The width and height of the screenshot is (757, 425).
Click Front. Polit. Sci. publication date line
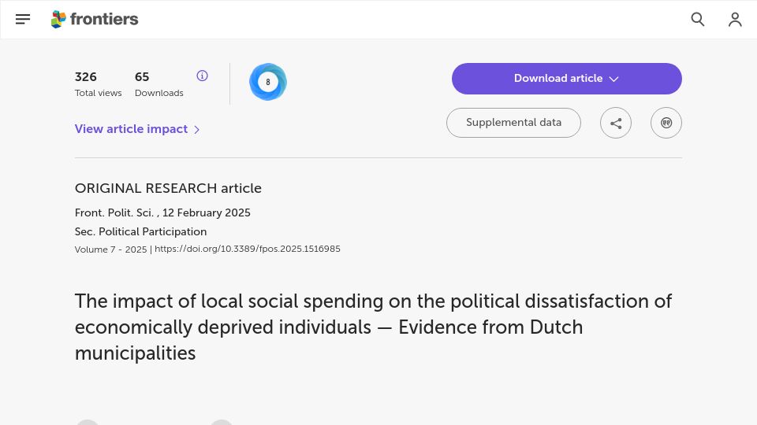(x=162, y=213)
